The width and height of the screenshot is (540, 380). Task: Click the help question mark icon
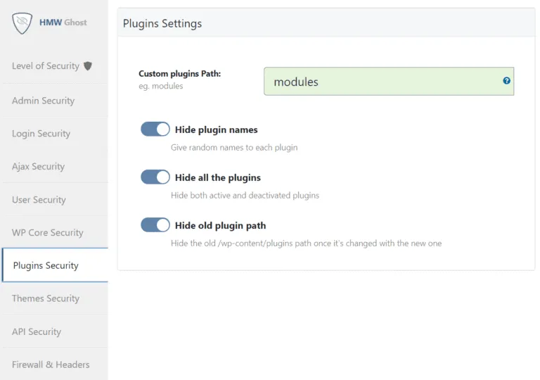tap(506, 81)
